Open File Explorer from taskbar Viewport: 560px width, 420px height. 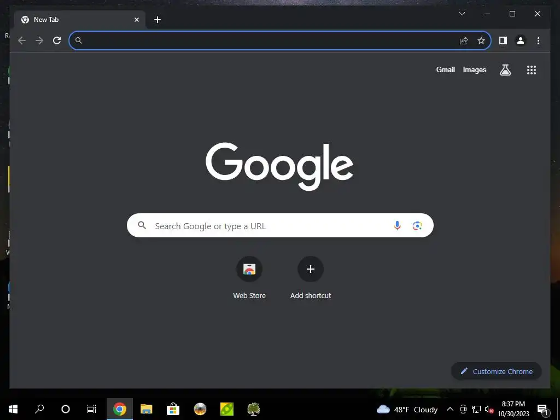(x=147, y=409)
